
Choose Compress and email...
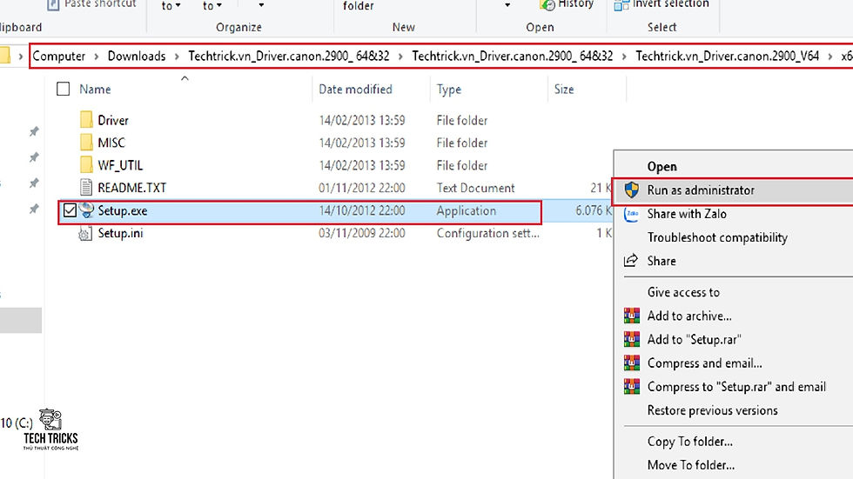click(x=704, y=363)
